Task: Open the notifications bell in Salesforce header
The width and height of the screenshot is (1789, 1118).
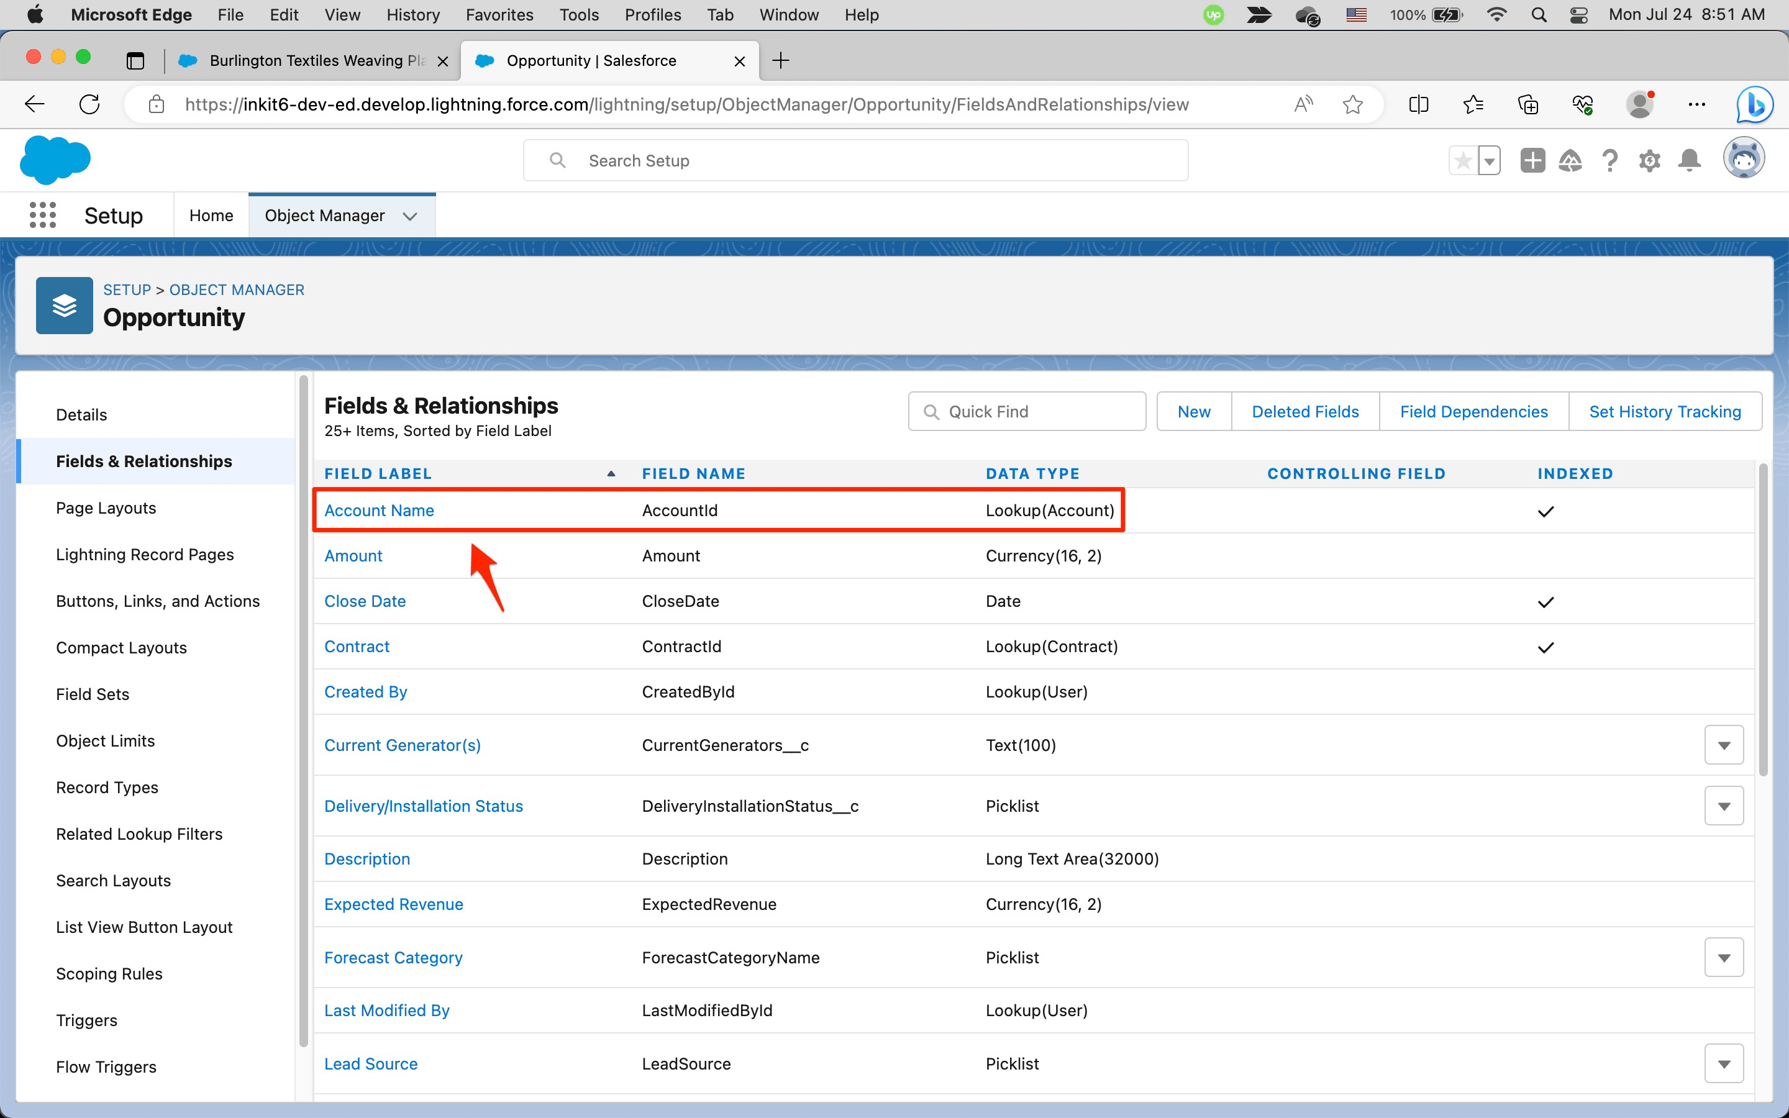Action: pyautogui.click(x=1689, y=160)
